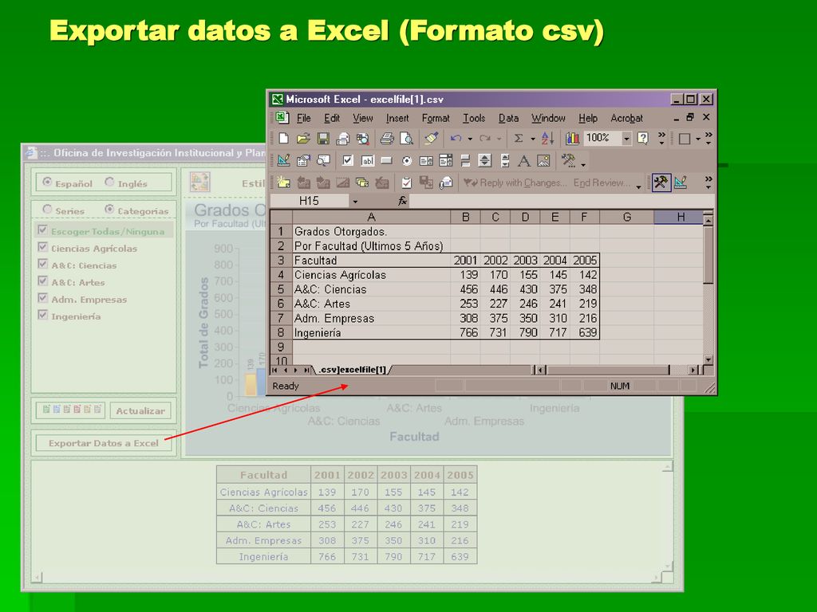
Task: Open the Undo history dropdown arrow
Action: (x=470, y=139)
